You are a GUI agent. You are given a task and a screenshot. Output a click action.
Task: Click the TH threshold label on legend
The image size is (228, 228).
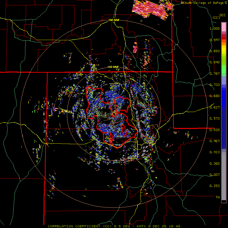click(218, 197)
